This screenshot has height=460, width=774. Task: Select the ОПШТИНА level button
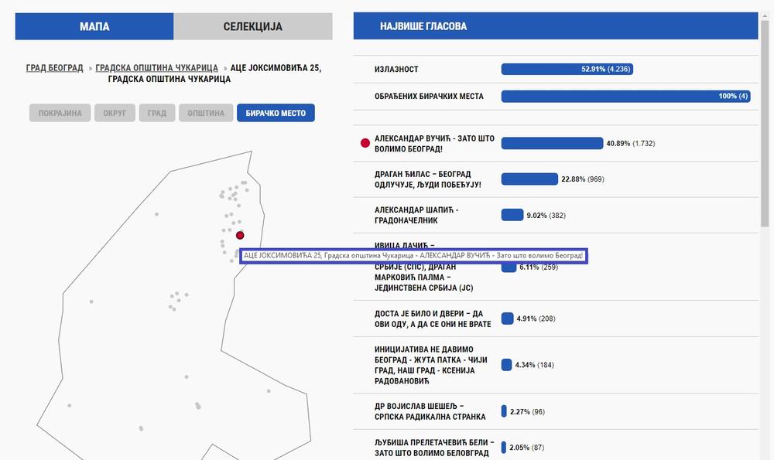point(205,113)
